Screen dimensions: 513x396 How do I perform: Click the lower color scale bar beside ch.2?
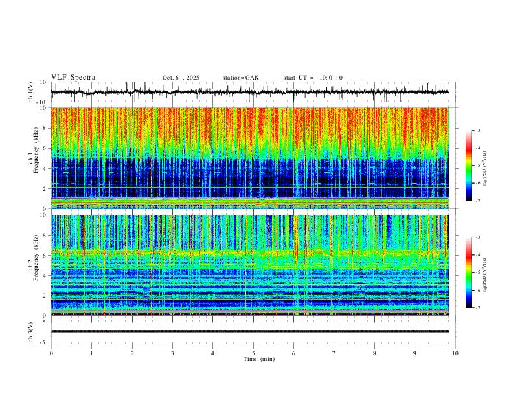point(468,272)
